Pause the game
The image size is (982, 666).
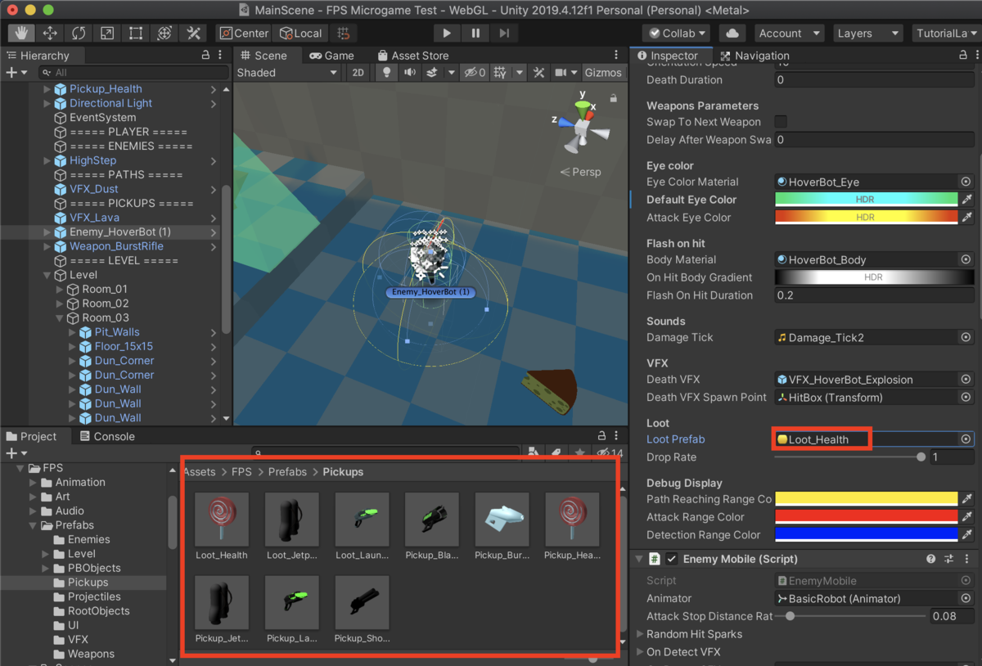[475, 34]
